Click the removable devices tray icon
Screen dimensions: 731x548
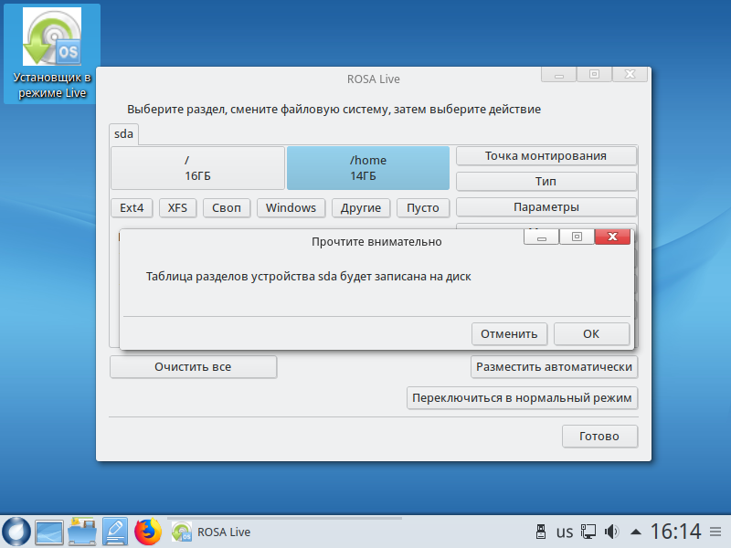coord(539,532)
